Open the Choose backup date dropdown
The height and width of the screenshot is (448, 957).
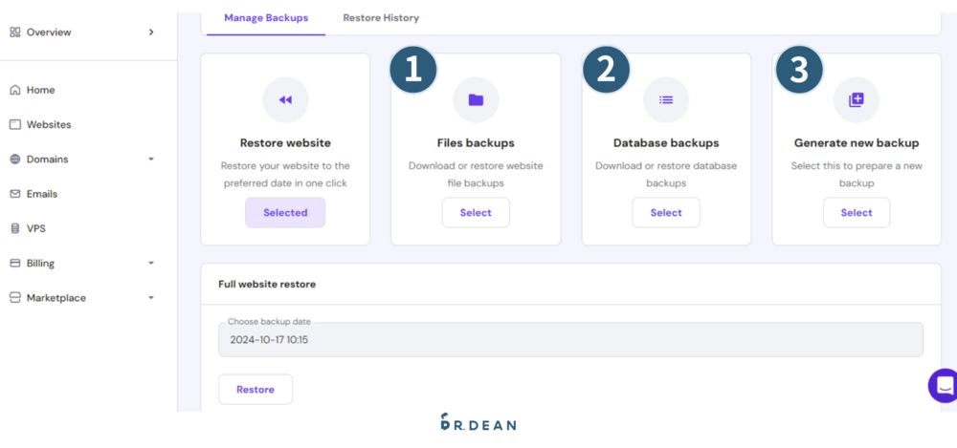[570, 339]
